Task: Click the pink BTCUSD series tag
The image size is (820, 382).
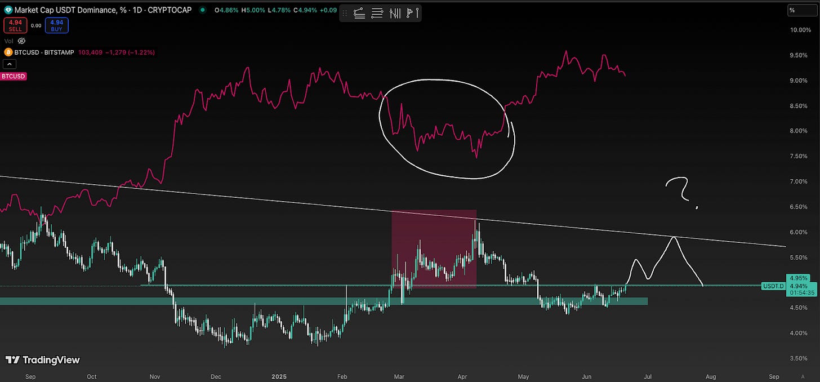Action: pyautogui.click(x=13, y=76)
